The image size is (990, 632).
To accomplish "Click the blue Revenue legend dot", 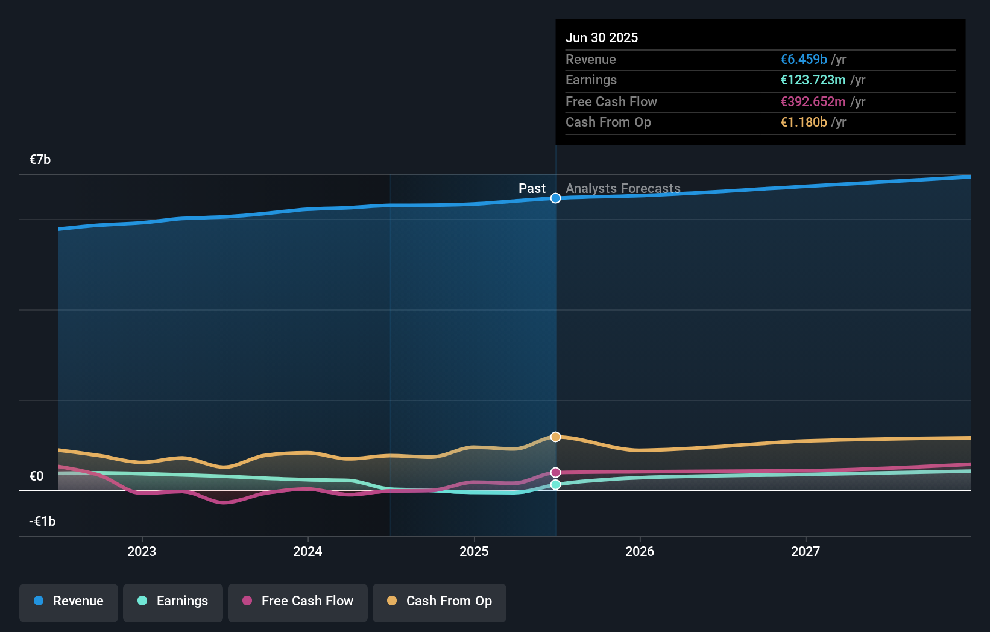I will pos(39,601).
